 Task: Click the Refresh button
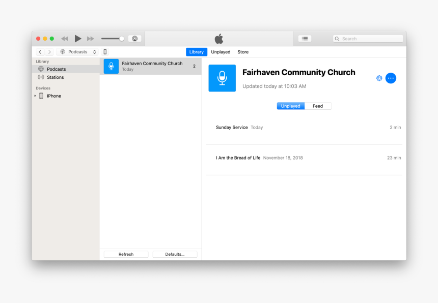click(x=126, y=254)
